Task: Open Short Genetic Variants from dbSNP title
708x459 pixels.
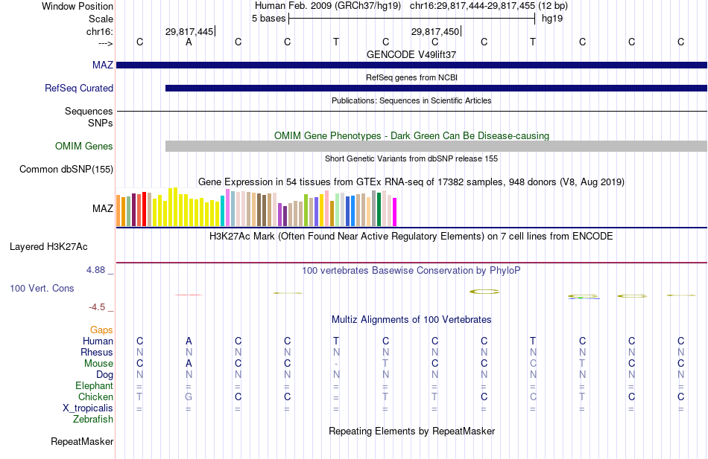Action: (x=411, y=158)
